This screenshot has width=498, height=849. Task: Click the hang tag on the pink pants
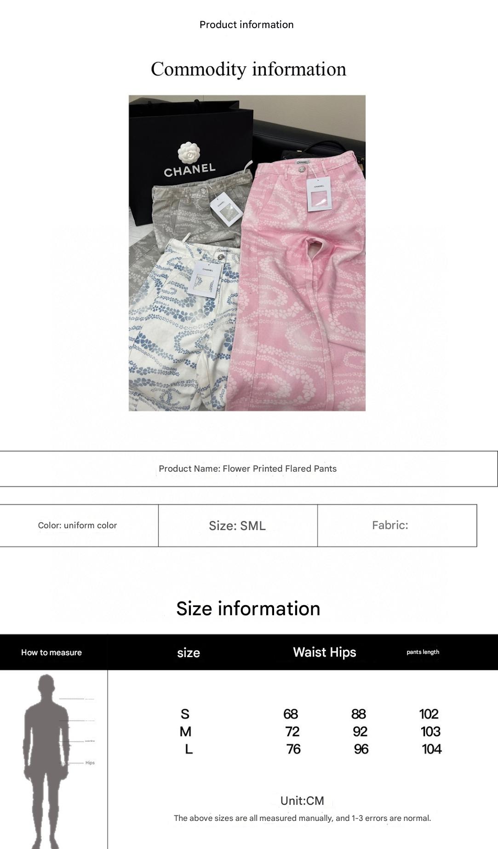pyautogui.click(x=319, y=195)
